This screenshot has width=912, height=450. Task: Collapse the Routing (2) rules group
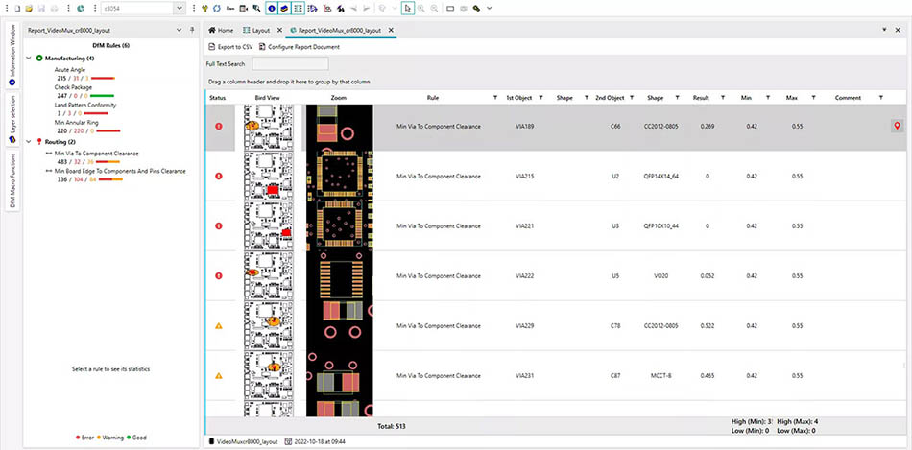29,141
